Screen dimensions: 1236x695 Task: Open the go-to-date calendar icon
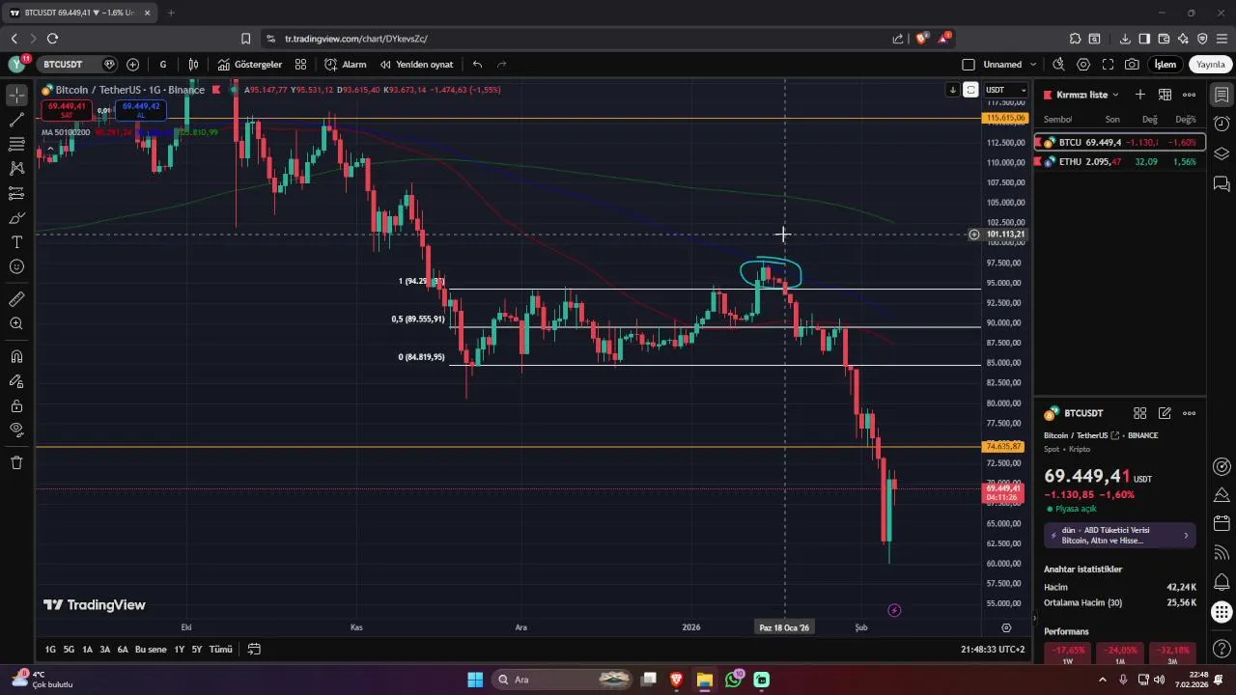coord(254,650)
